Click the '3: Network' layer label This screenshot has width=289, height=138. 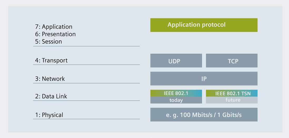coord(50,79)
